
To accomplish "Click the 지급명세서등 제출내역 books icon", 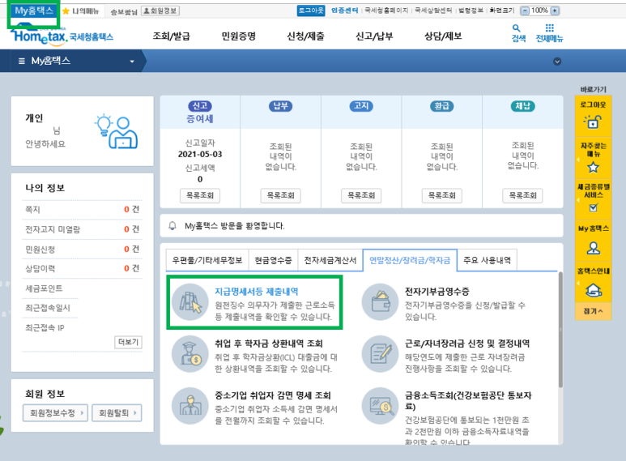I will tap(190, 302).
